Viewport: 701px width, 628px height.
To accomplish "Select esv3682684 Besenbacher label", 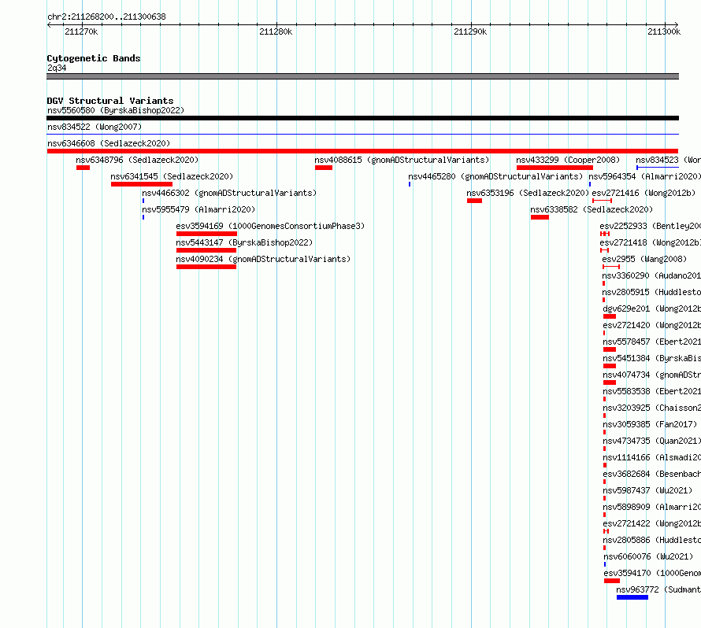I will pyautogui.click(x=652, y=474).
